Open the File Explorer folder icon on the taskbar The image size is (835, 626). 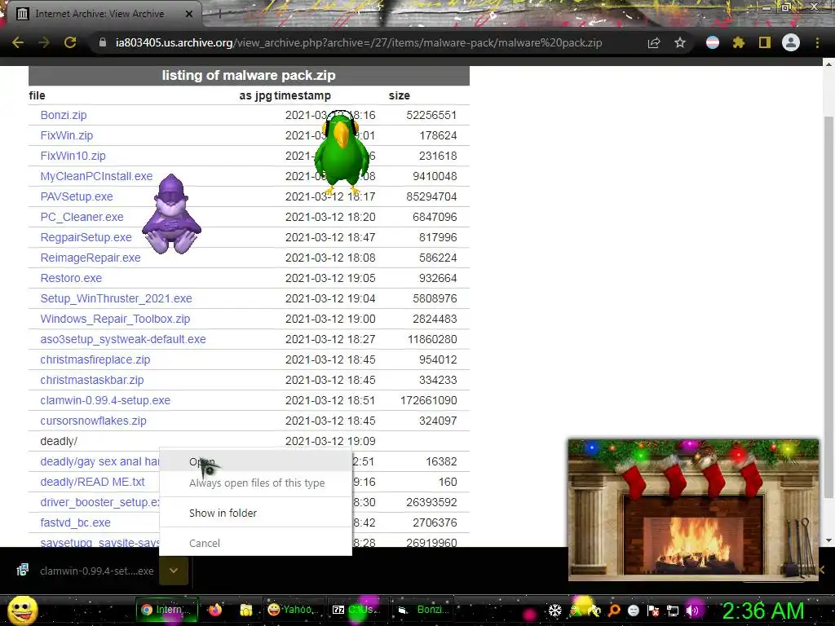(x=245, y=610)
